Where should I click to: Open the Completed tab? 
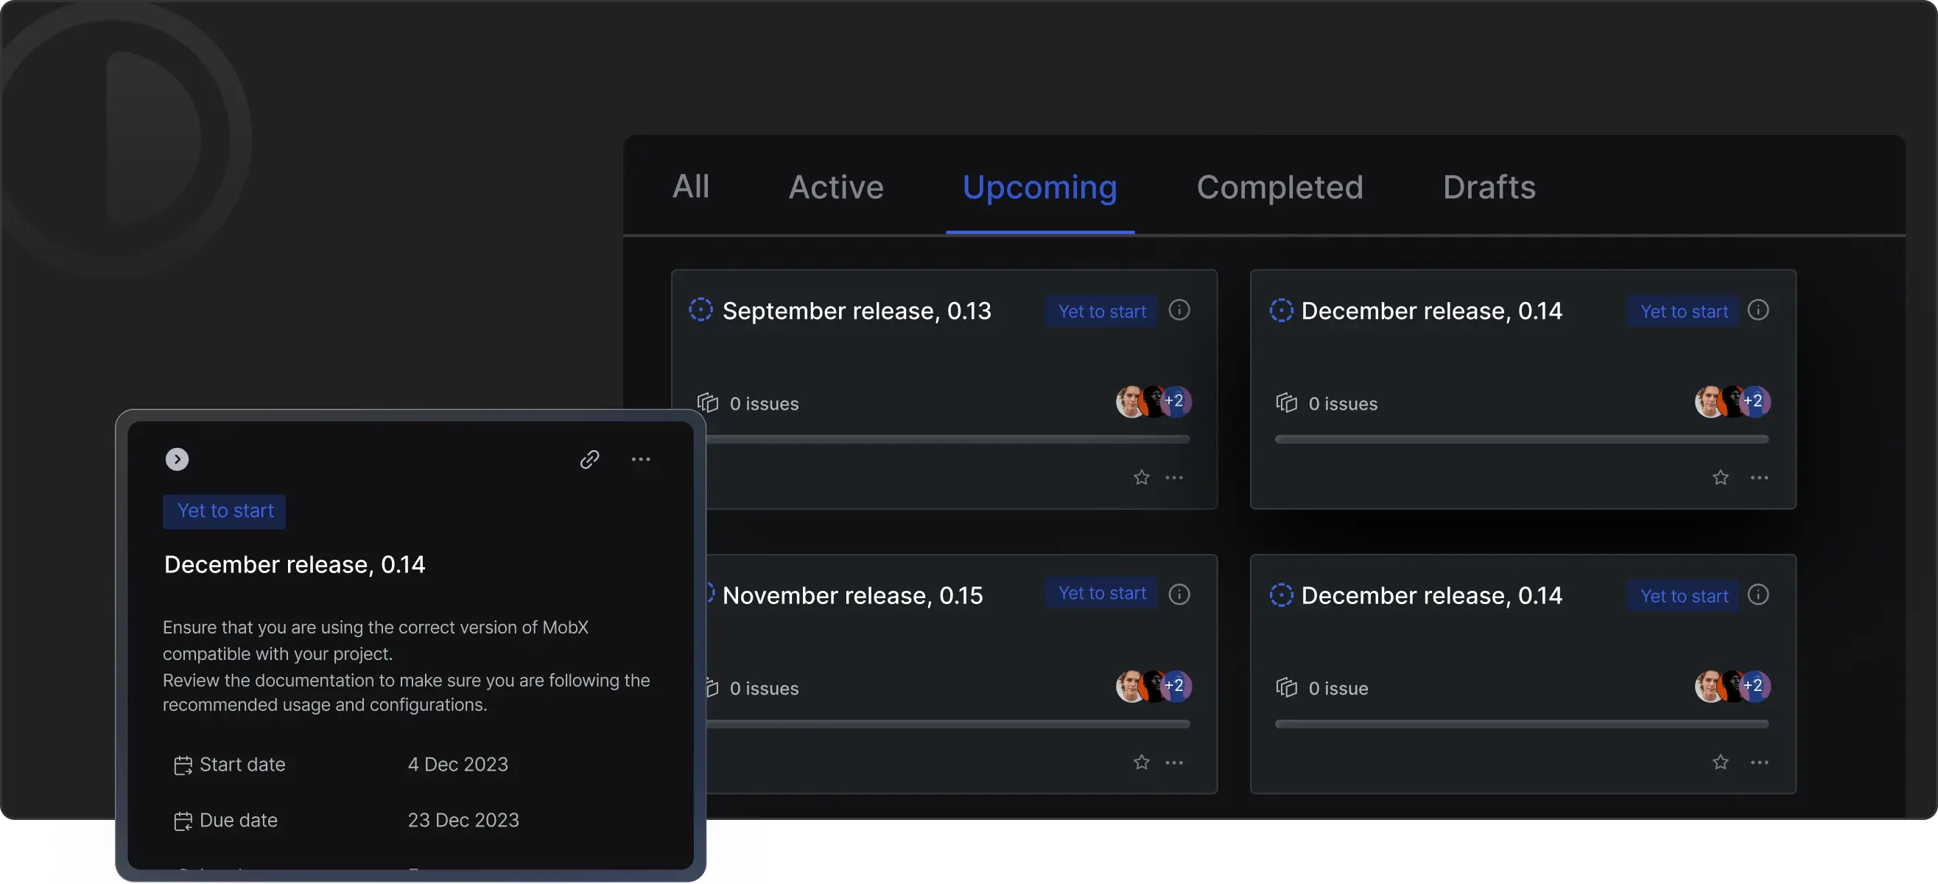point(1279,187)
